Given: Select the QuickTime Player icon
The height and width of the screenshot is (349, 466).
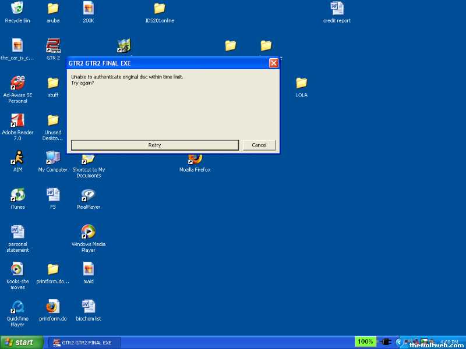Looking at the screenshot, I should click(17, 307).
